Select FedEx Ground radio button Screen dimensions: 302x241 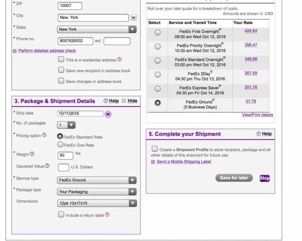pyautogui.click(x=158, y=103)
